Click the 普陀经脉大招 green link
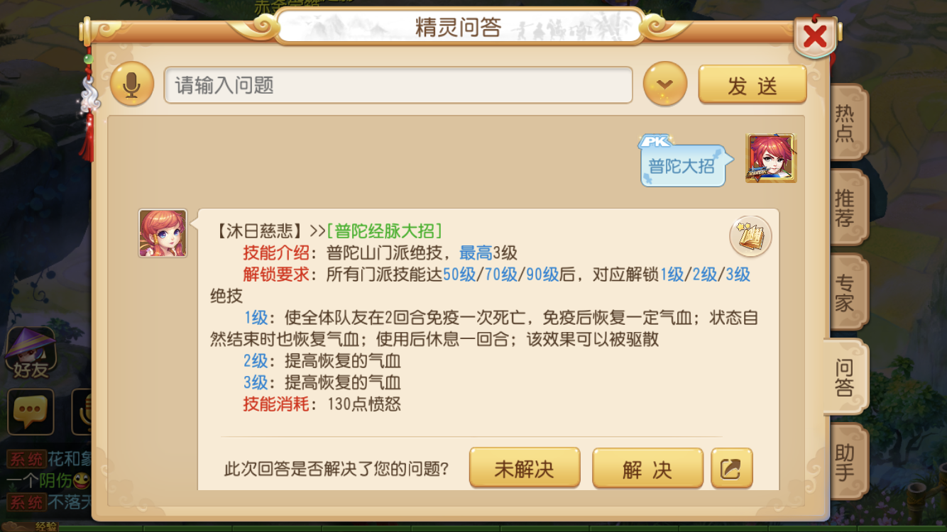The image size is (947, 532). [x=384, y=231]
